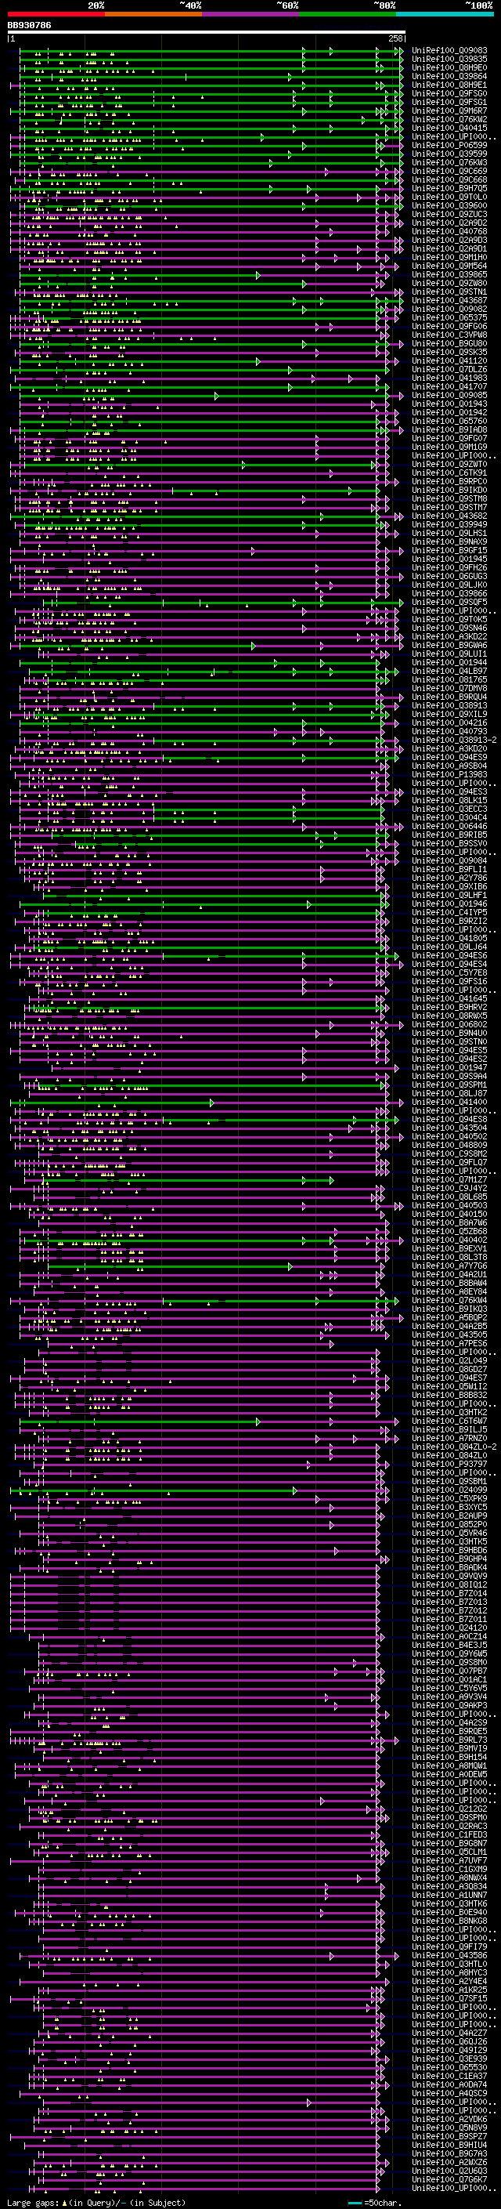Click UniRef100_Q38913-2 isoform label
Image resolution: width=501 pixels, height=2209 pixels.
pos(454,740)
